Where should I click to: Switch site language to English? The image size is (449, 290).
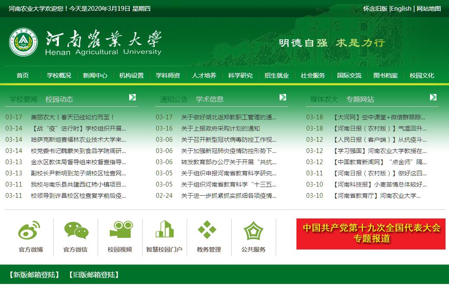401,9
